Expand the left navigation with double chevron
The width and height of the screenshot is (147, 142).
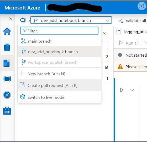(x=11, y=19)
